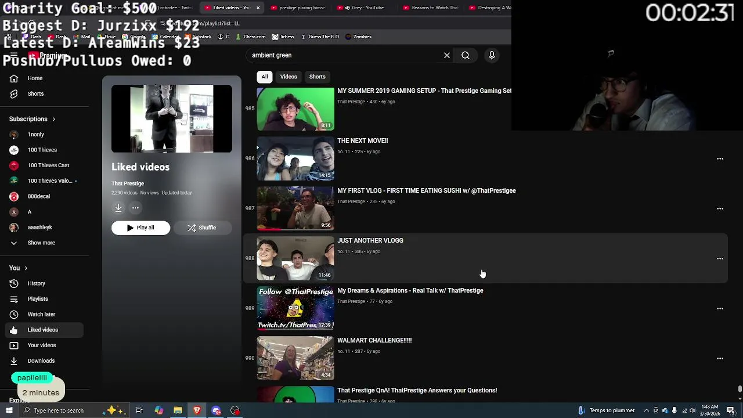The image size is (743, 418).
Task: Open WALMART CHALLENGE!!!!! video title
Action: click(374, 340)
